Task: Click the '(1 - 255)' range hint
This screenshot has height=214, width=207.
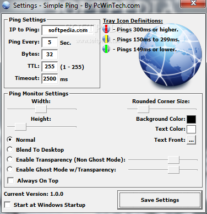Action: point(72,67)
